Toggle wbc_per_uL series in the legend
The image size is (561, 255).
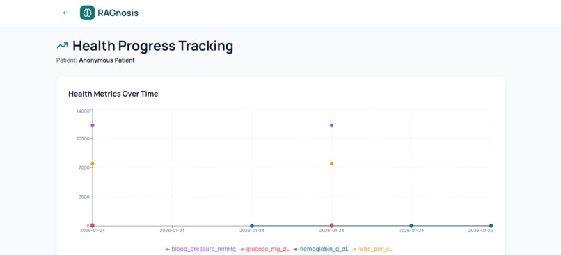pyautogui.click(x=372, y=249)
